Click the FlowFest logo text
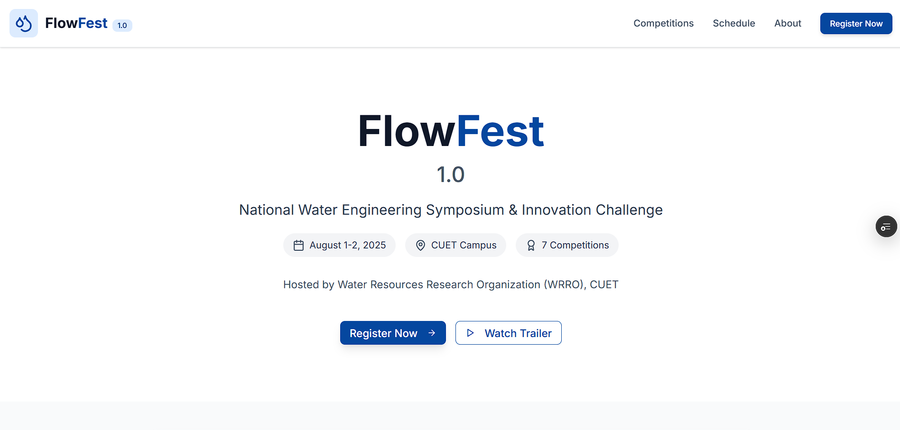This screenshot has height=430, width=900. pyautogui.click(x=76, y=23)
